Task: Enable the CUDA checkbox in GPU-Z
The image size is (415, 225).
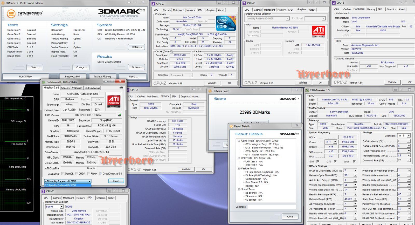Action: coord(77,174)
